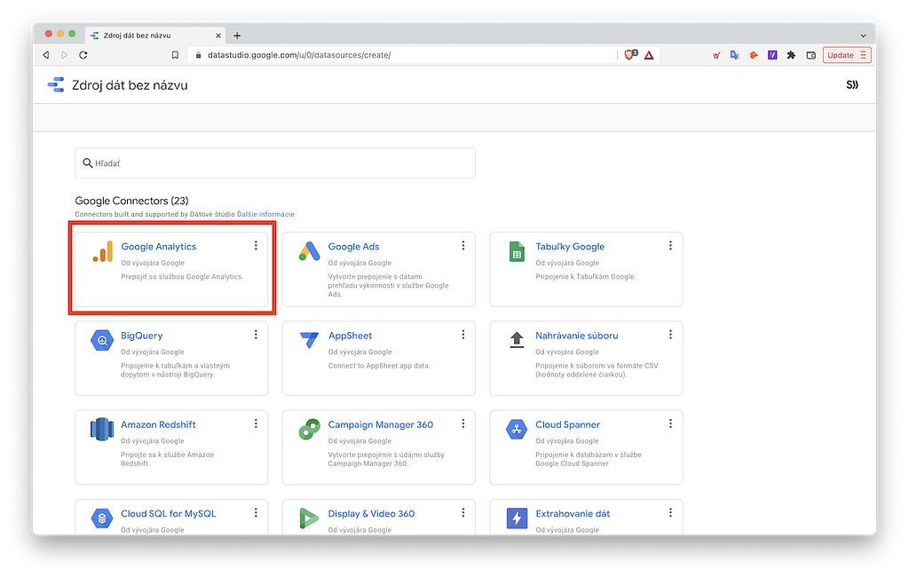
Task: Open Nahrávanie súboru card more-options menu
Action: pyautogui.click(x=670, y=335)
